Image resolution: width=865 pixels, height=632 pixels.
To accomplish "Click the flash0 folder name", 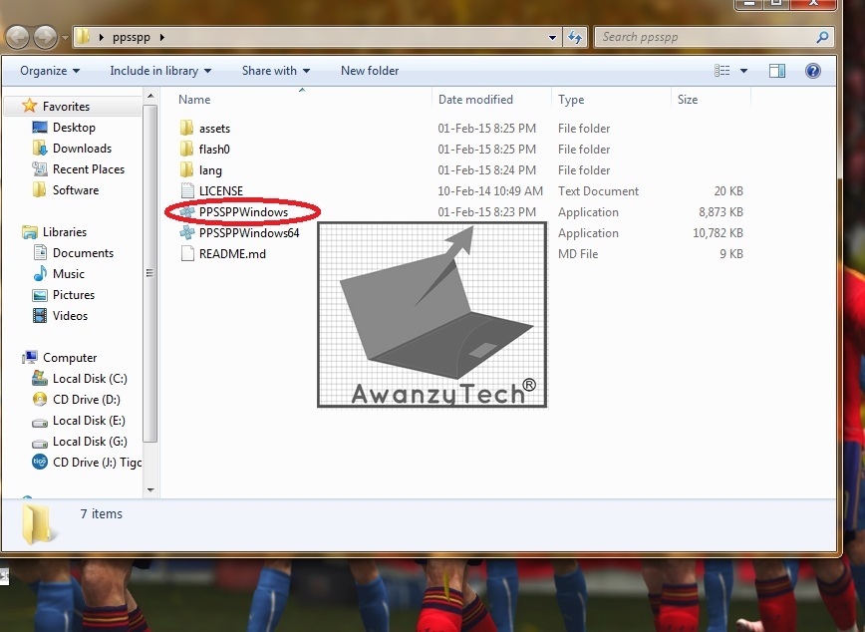I will tap(214, 150).
